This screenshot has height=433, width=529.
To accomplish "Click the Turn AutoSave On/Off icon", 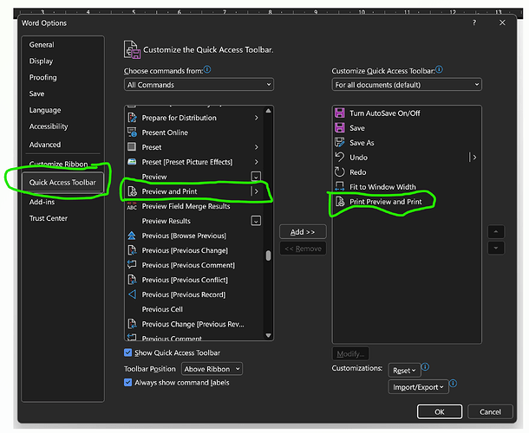I will click(340, 113).
